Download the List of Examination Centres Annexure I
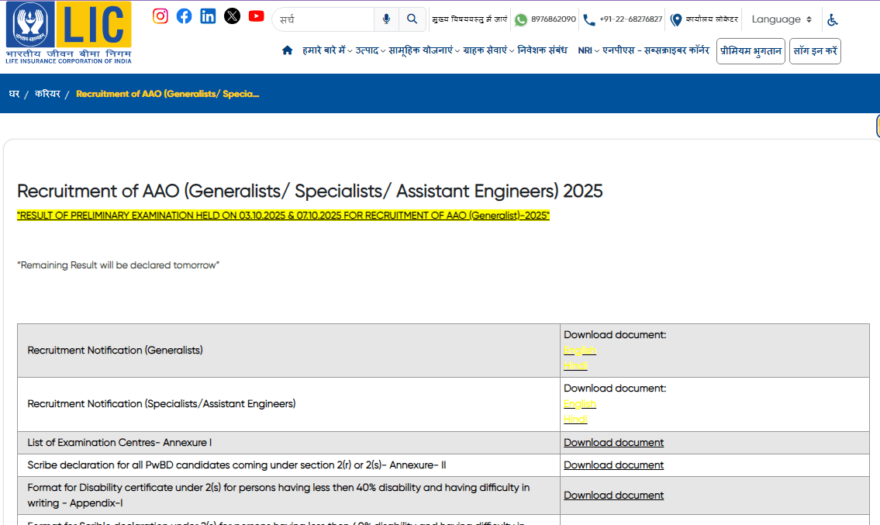The height and width of the screenshot is (525, 880). (x=613, y=442)
